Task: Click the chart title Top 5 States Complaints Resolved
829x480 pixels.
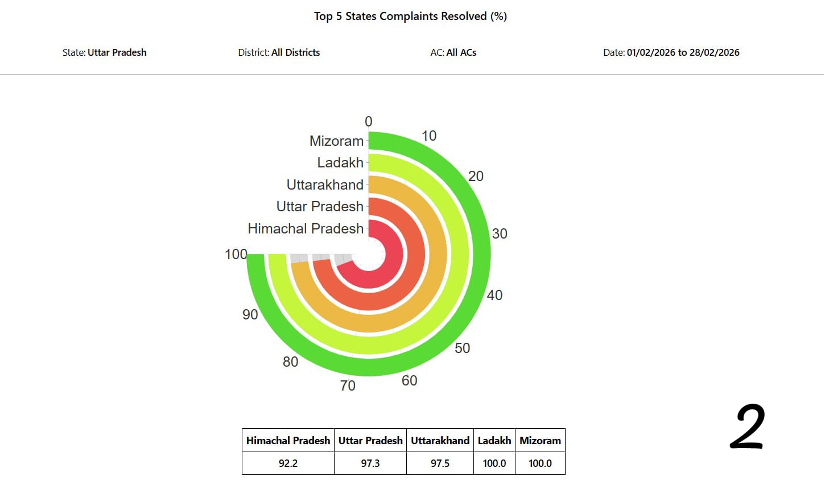Action: click(x=410, y=16)
